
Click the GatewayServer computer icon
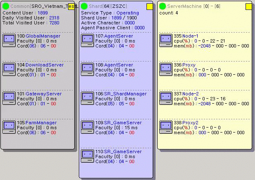click(x=9, y=98)
